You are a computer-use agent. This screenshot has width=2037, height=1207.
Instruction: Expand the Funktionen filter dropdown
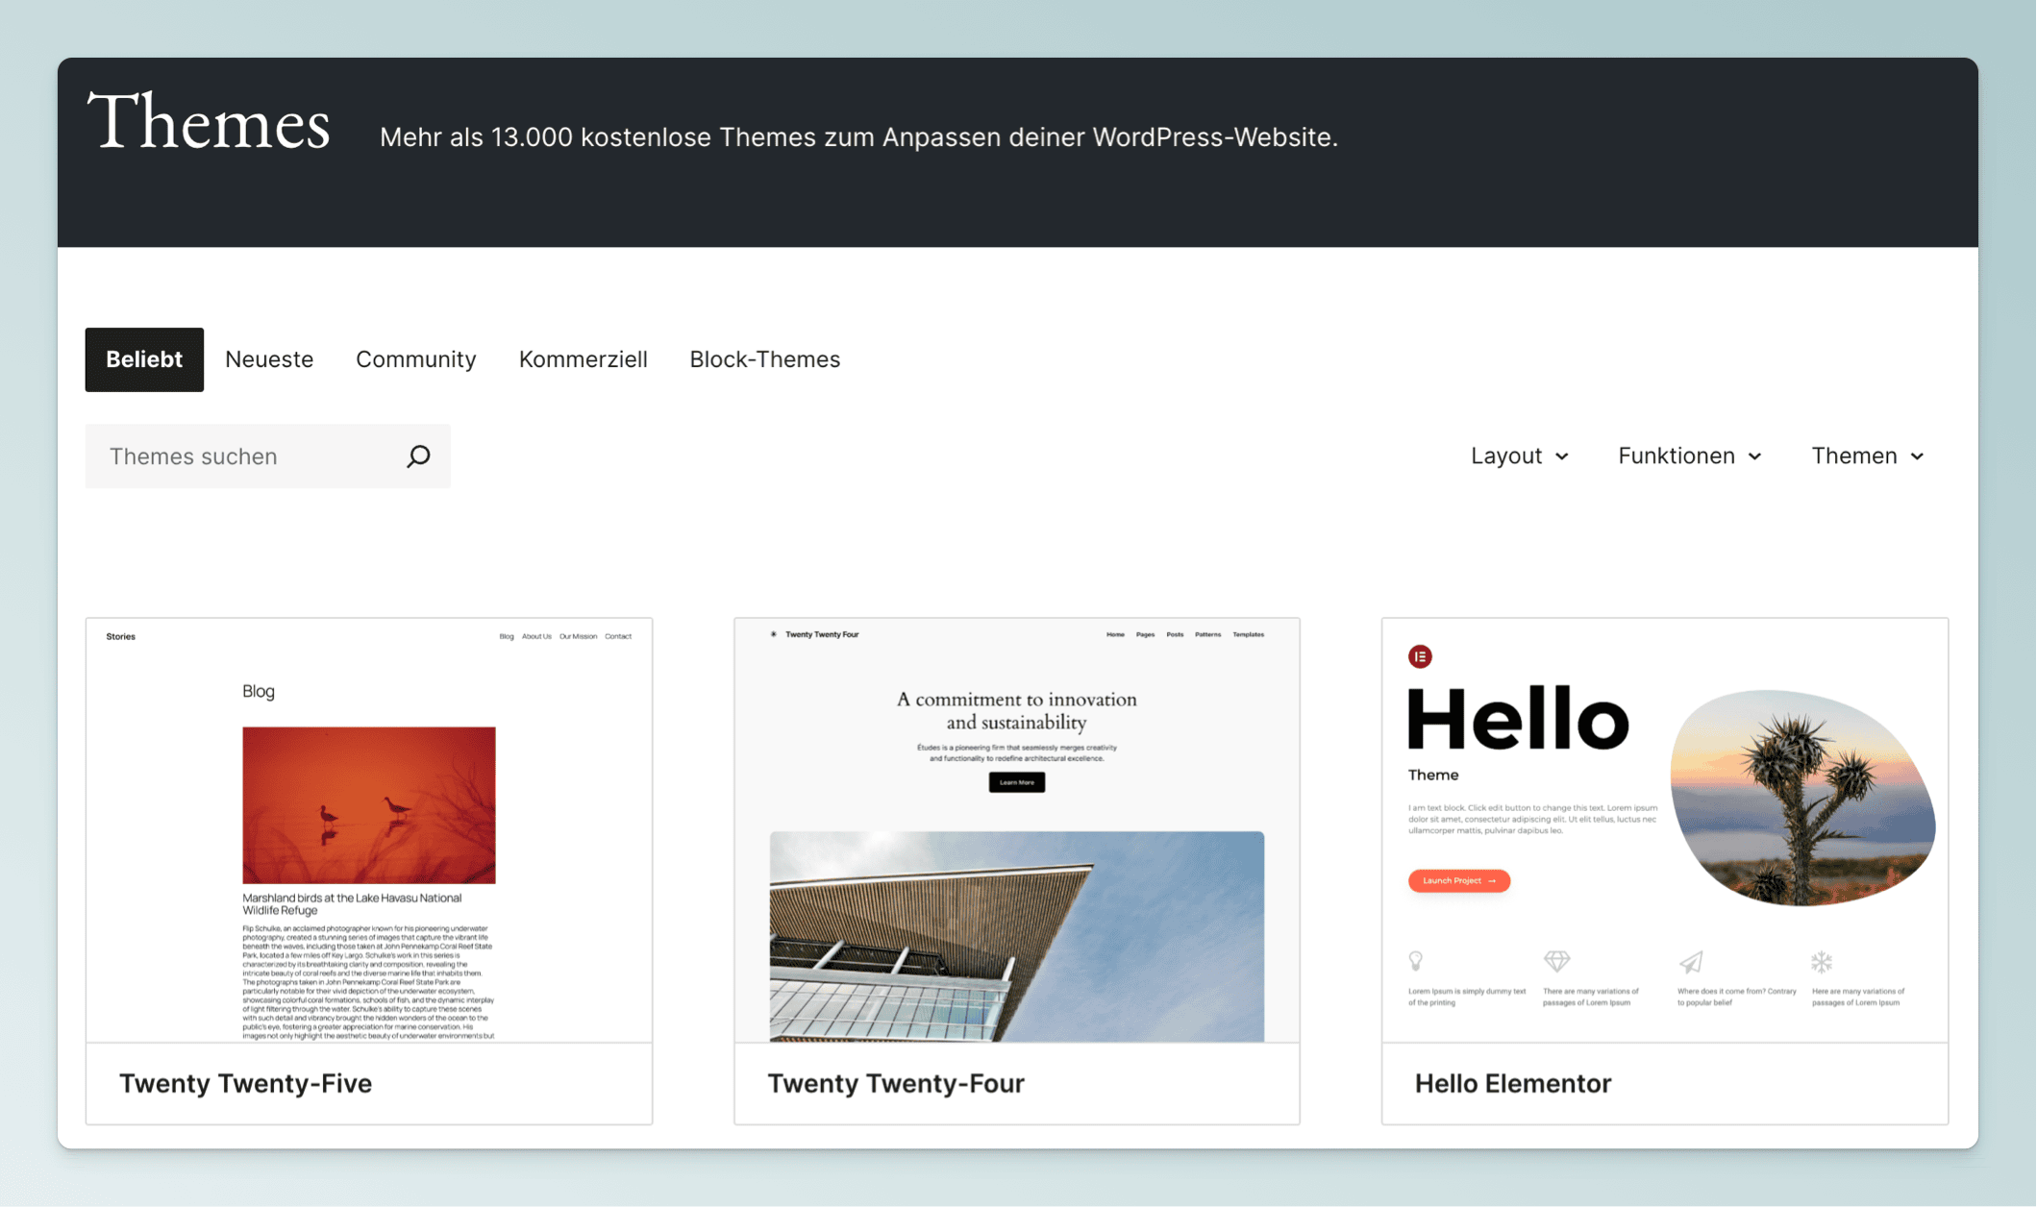[1690, 456]
